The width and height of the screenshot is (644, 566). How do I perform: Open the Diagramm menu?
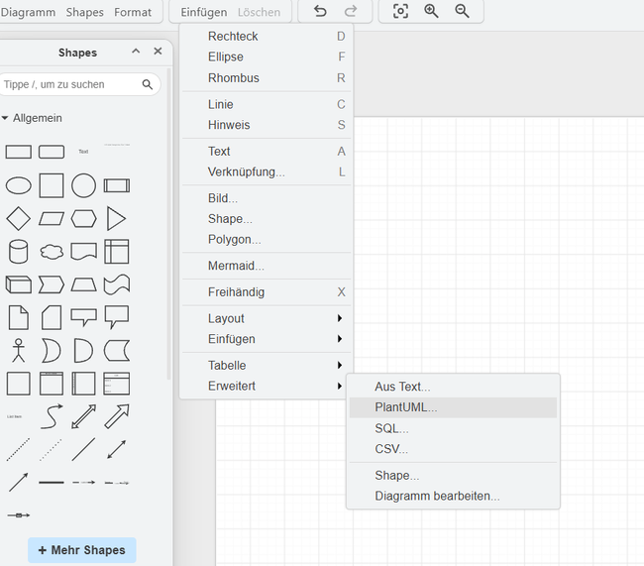point(28,12)
